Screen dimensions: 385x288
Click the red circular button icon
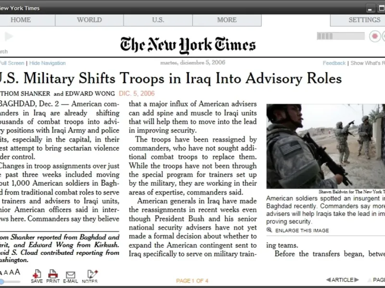375,36
